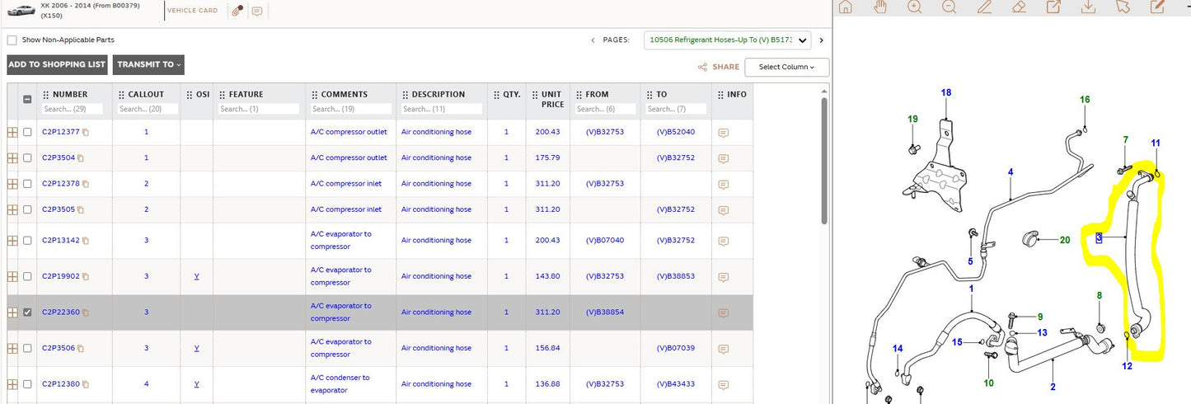Copy part number C2P19902 icon
Image resolution: width=1191 pixels, height=404 pixels.
85,276
